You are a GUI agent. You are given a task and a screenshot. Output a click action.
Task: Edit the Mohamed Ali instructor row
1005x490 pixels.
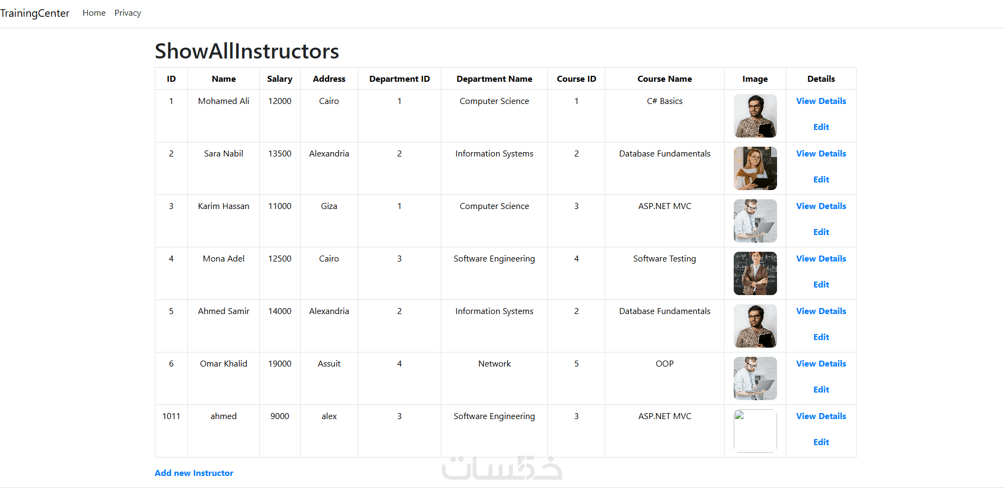[821, 127]
